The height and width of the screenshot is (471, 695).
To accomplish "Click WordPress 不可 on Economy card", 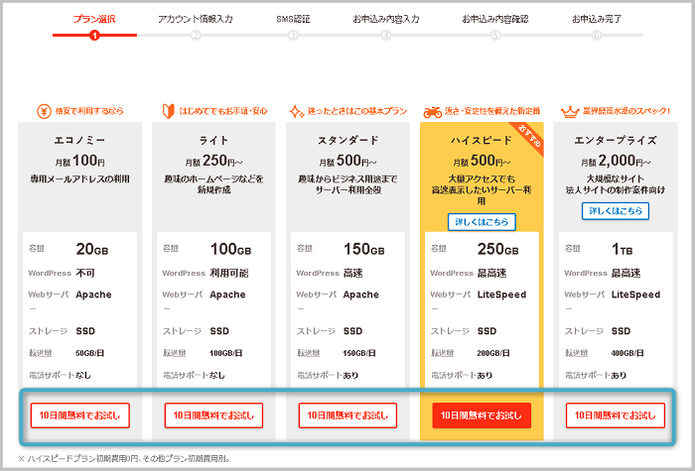I will point(85,273).
